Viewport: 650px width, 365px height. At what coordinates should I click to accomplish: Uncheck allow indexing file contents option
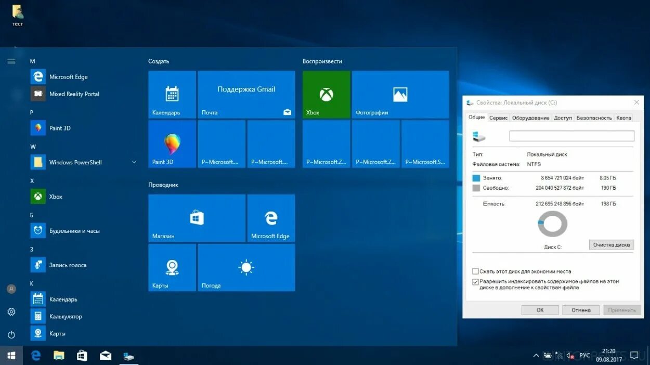click(x=475, y=282)
